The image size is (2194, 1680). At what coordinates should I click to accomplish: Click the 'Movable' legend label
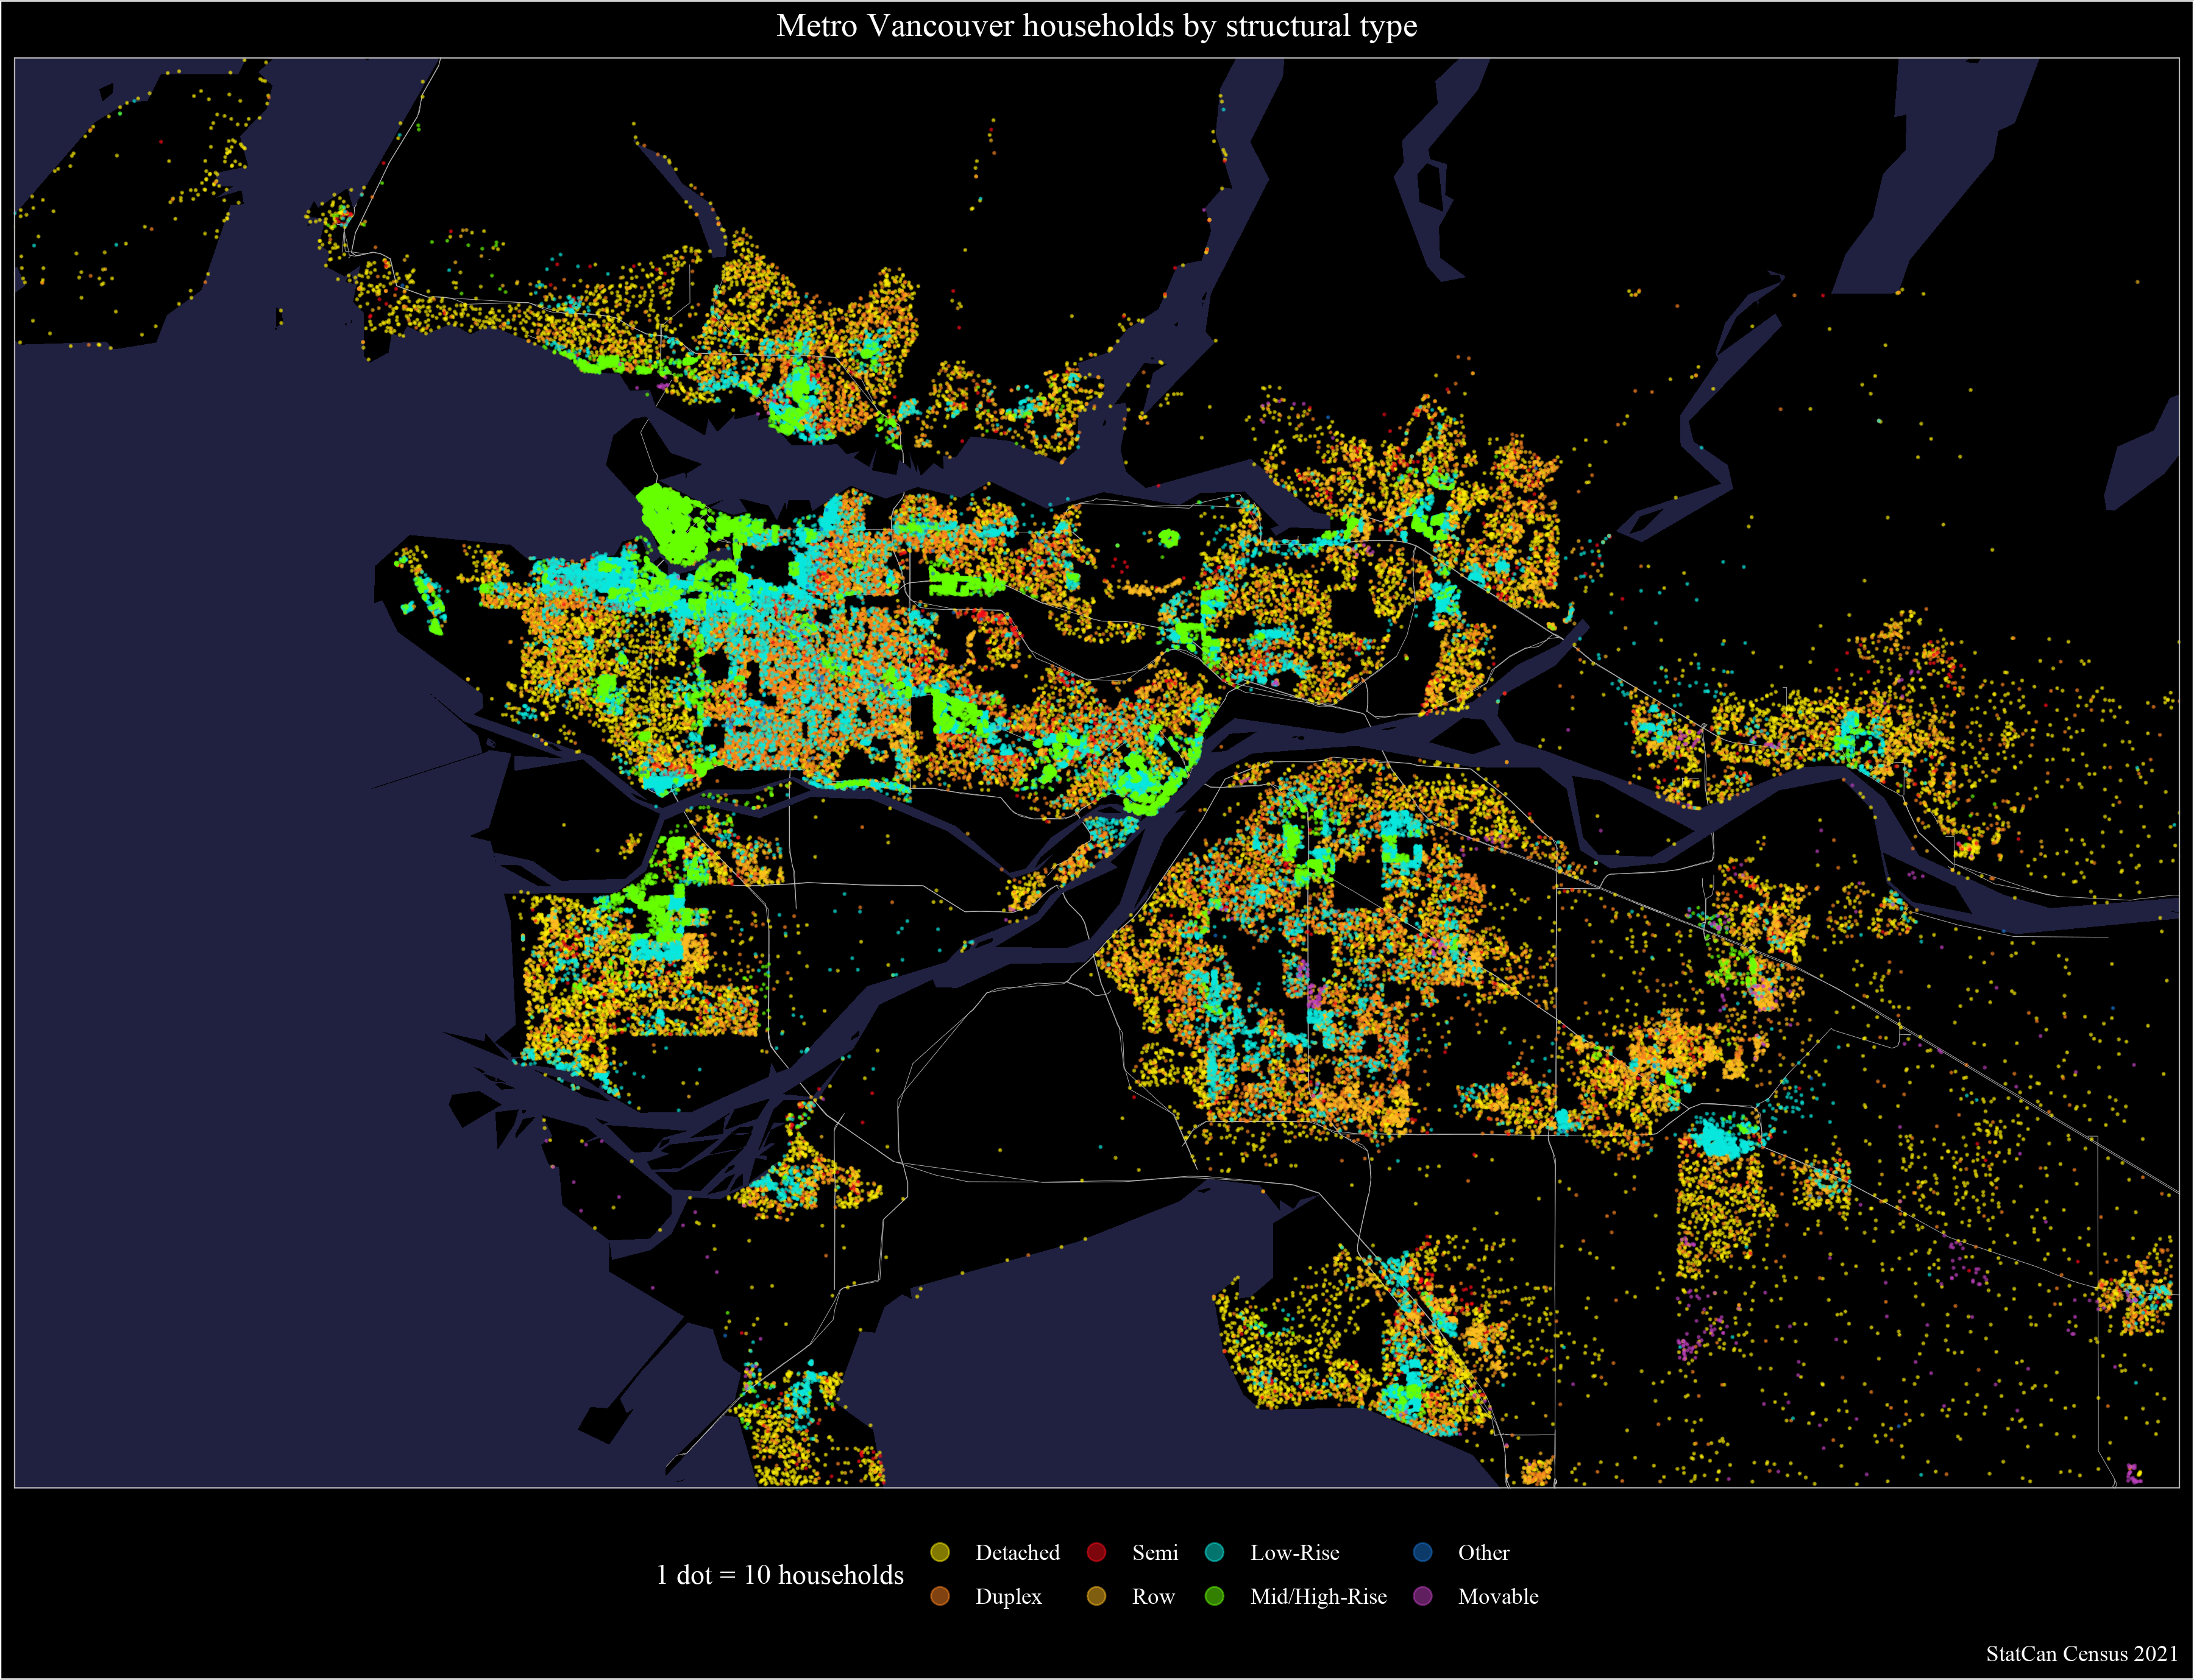1499,1597
